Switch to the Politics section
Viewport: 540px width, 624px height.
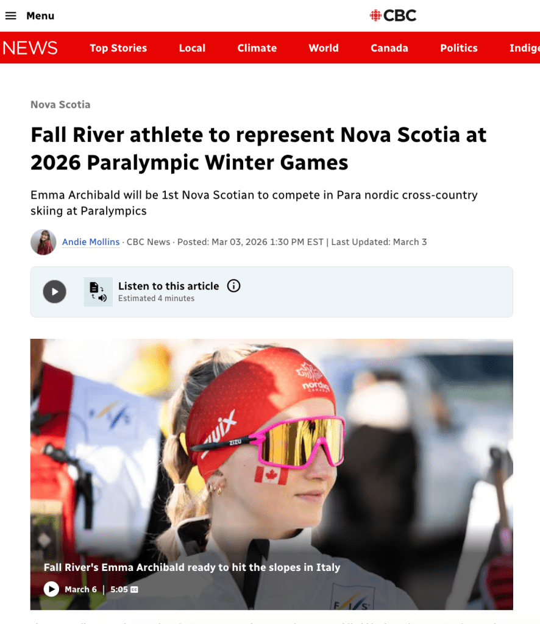click(x=459, y=48)
